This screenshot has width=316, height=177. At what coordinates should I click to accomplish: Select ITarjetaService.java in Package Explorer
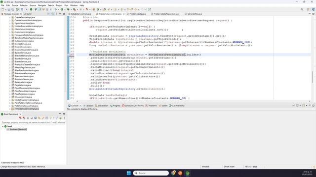pos(23,85)
